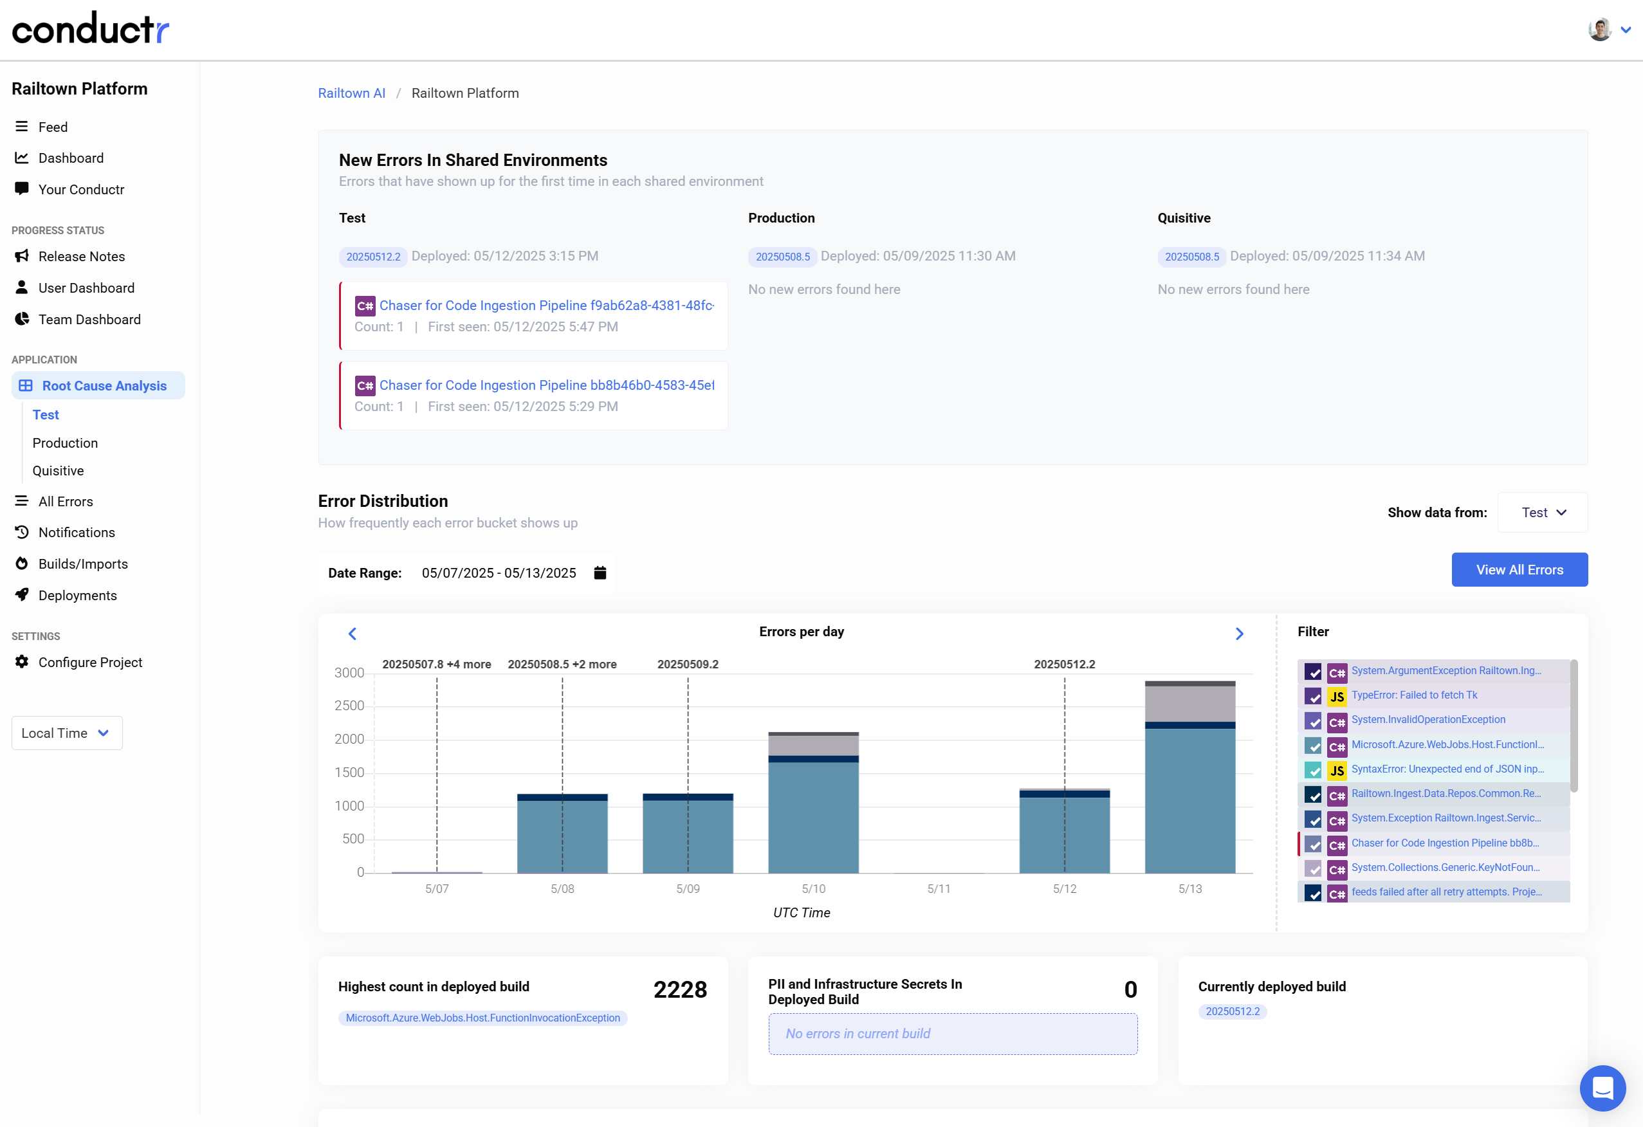Open Chaser for Code Ingestion Pipeline f9ab62a8 link
This screenshot has width=1643, height=1127.
click(546, 306)
